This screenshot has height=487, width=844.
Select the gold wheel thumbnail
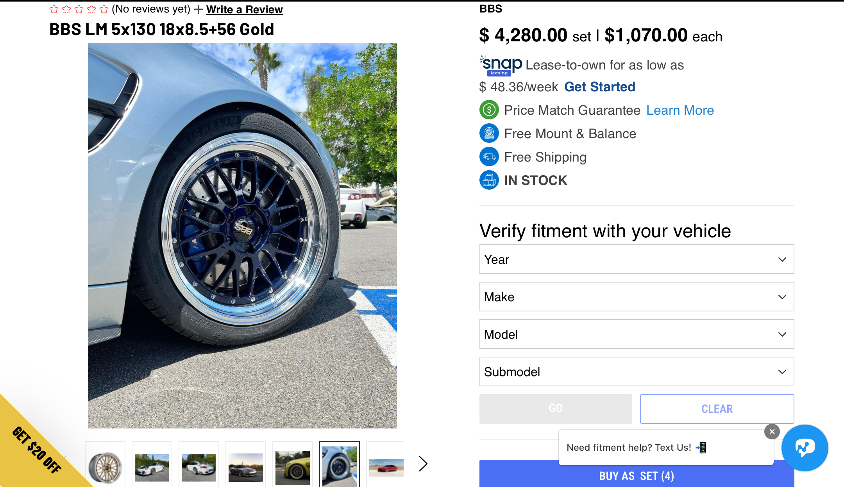tap(105, 467)
